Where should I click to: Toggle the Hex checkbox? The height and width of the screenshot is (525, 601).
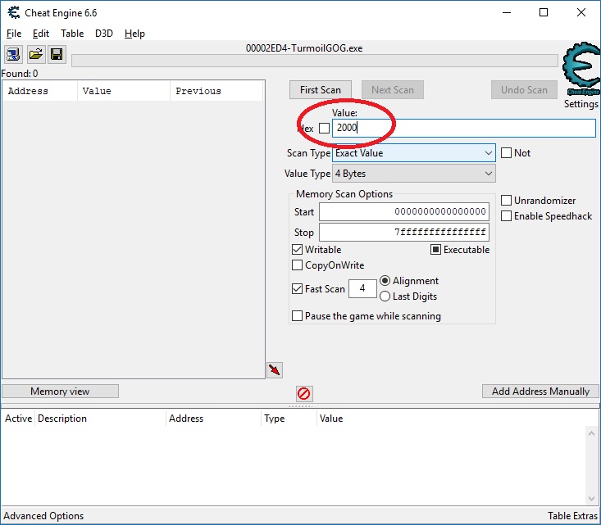point(324,128)
